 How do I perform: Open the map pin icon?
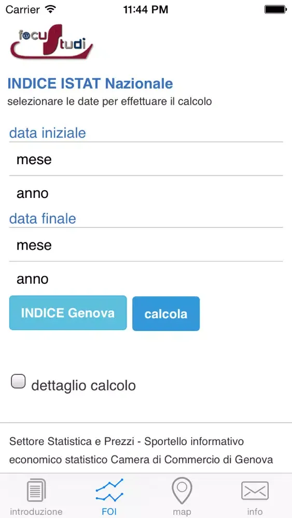pos(182,490)
